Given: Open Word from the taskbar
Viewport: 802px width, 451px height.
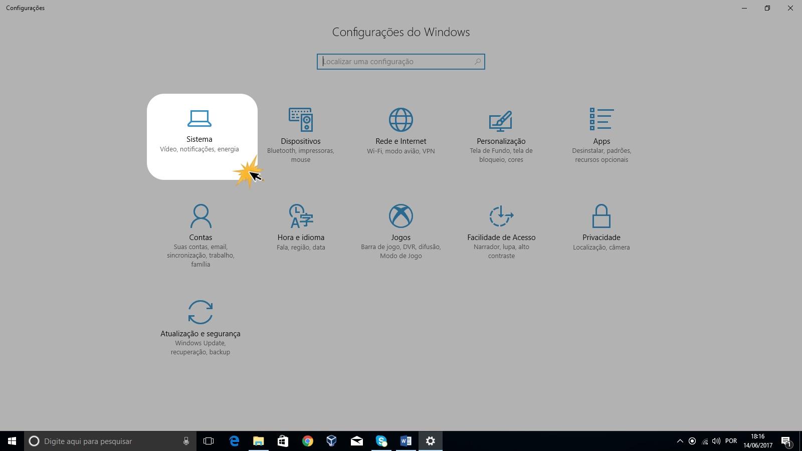Looking at the screenshot, I should coord(406,441).
